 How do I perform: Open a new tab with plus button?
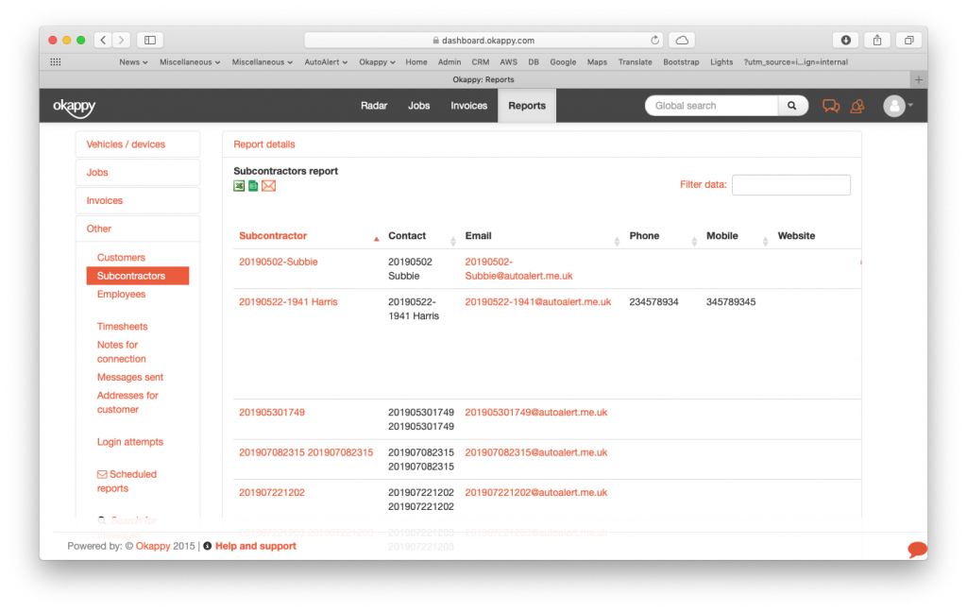[x=918, y=79]
